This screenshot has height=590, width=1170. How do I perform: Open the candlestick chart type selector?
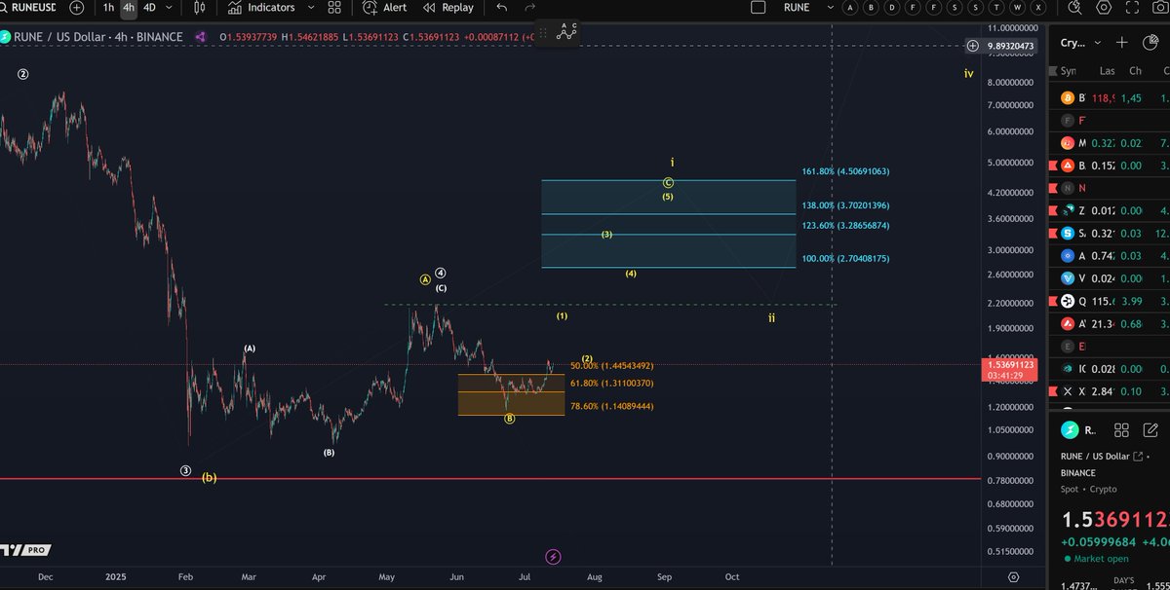(x=200, y=7)
